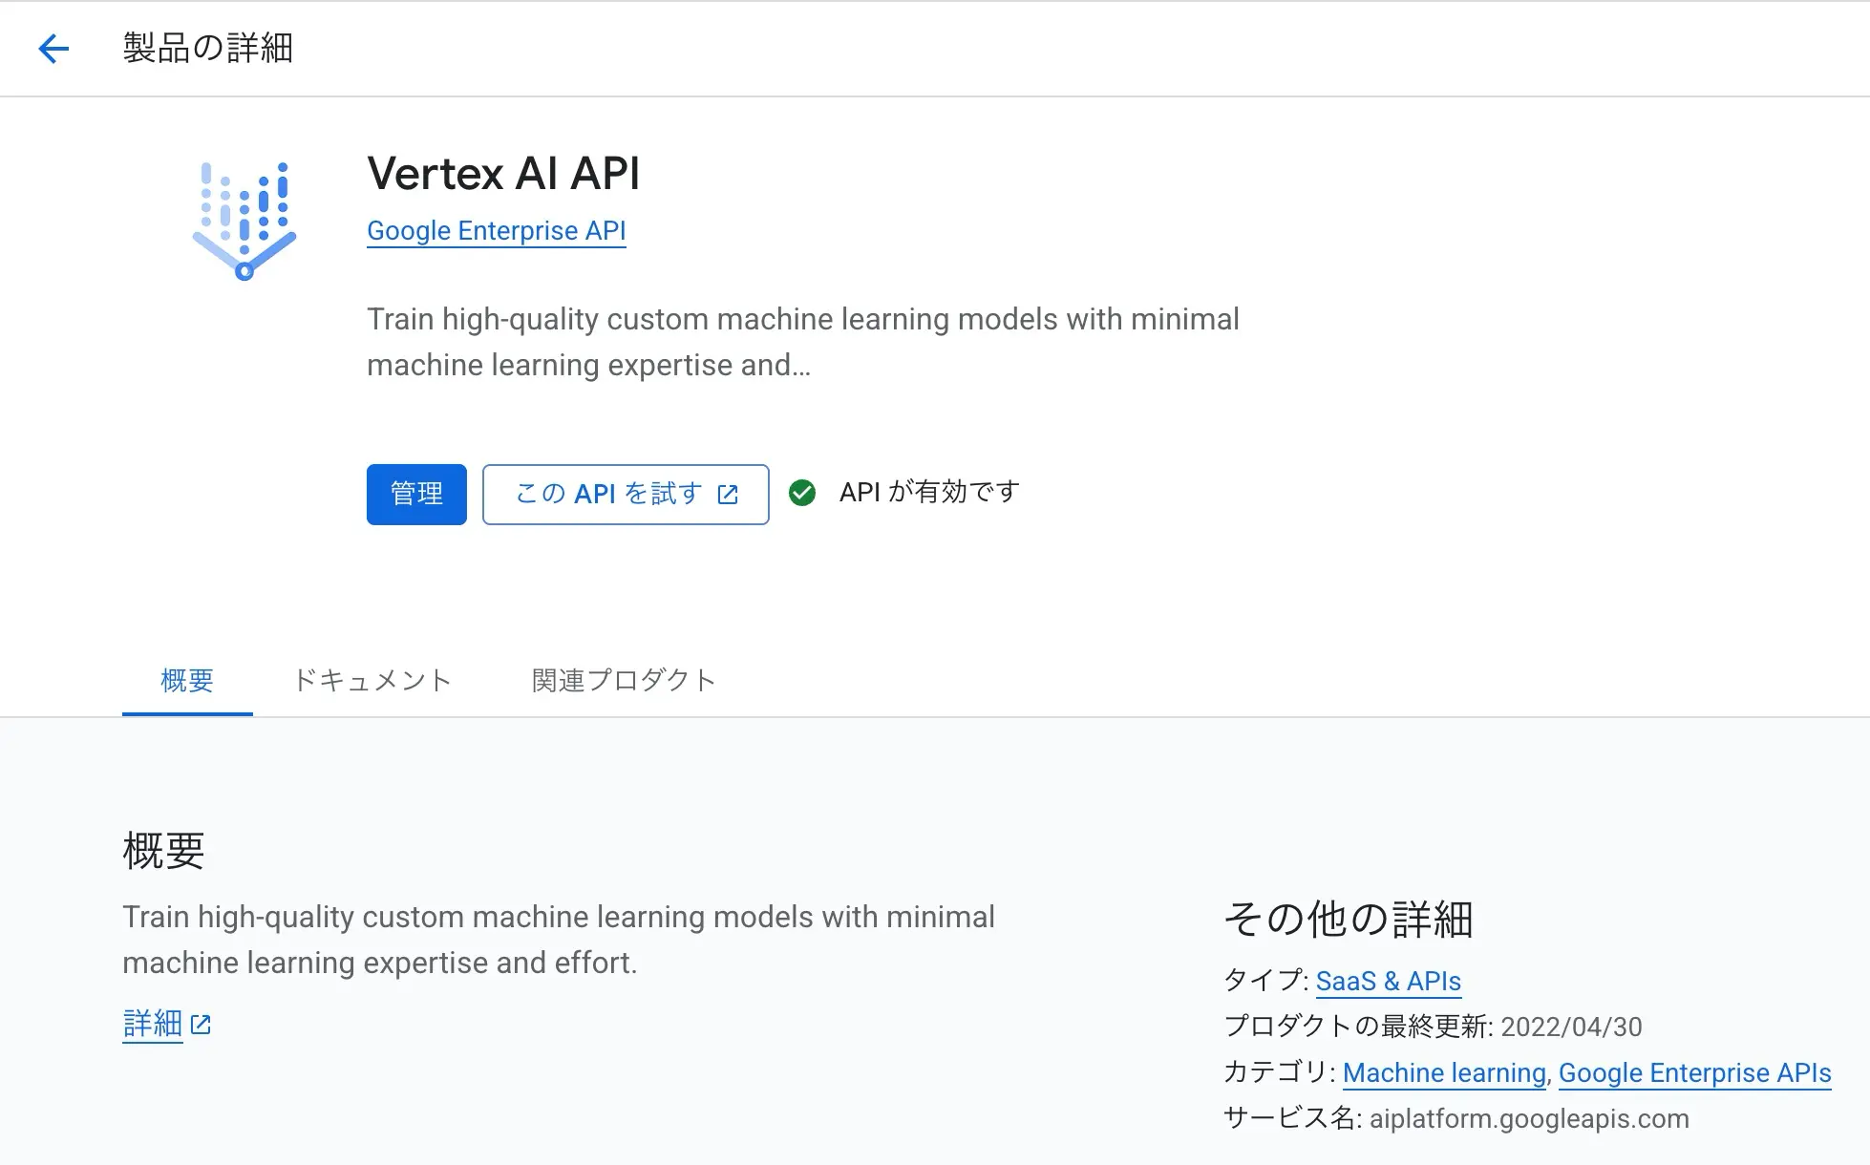Click the back arrow icon

[53, 48]
